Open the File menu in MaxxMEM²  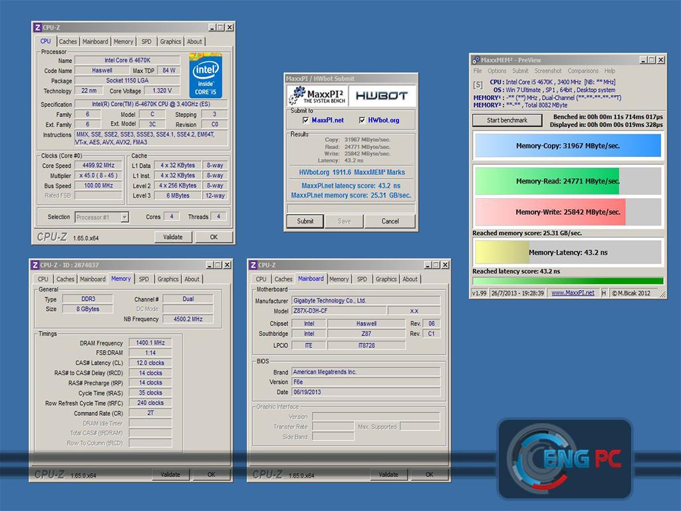(477, 71)
